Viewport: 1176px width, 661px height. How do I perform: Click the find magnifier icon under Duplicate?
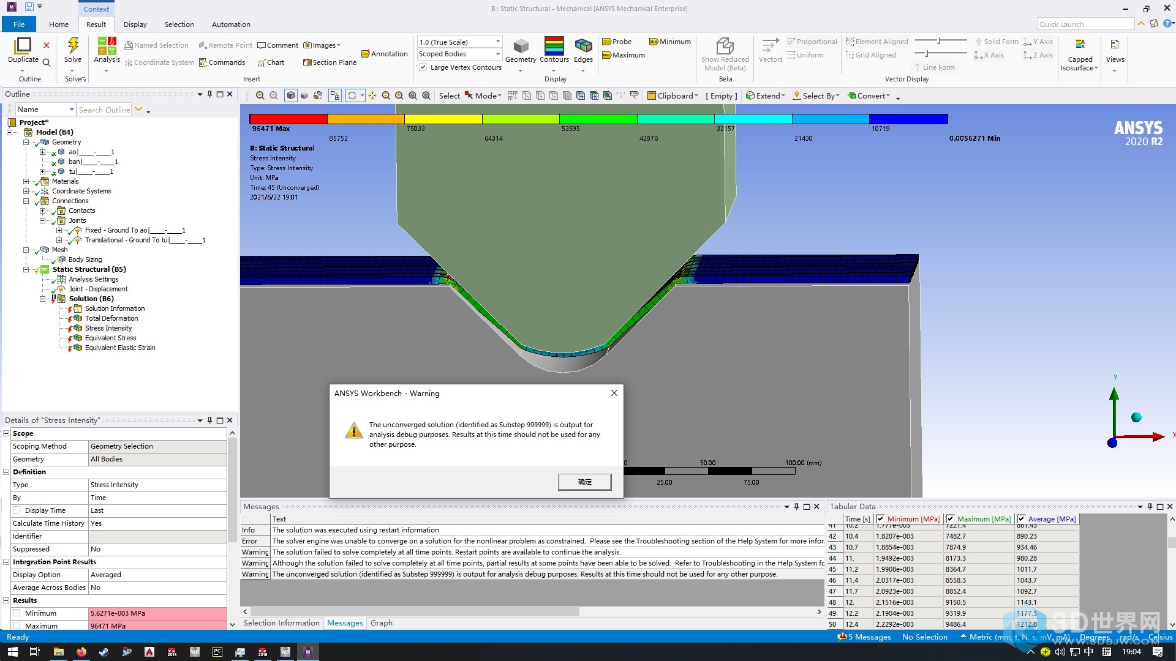click(46, 62)
